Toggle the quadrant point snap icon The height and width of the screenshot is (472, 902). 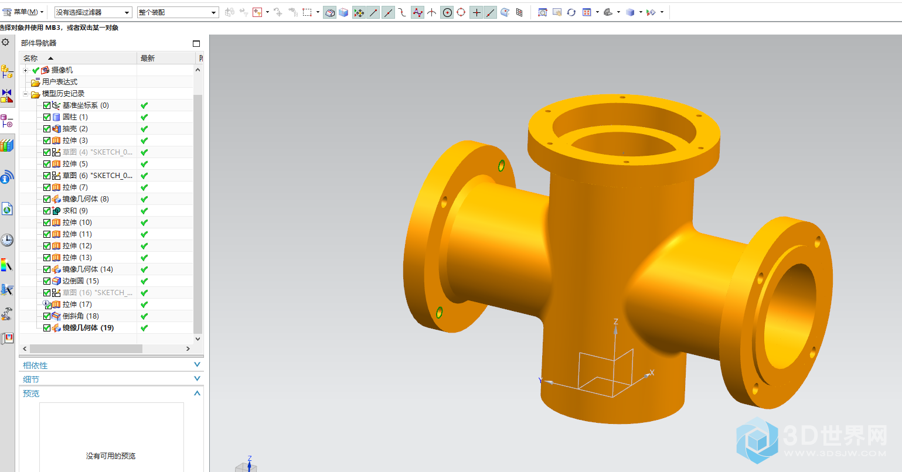(461, 12)
